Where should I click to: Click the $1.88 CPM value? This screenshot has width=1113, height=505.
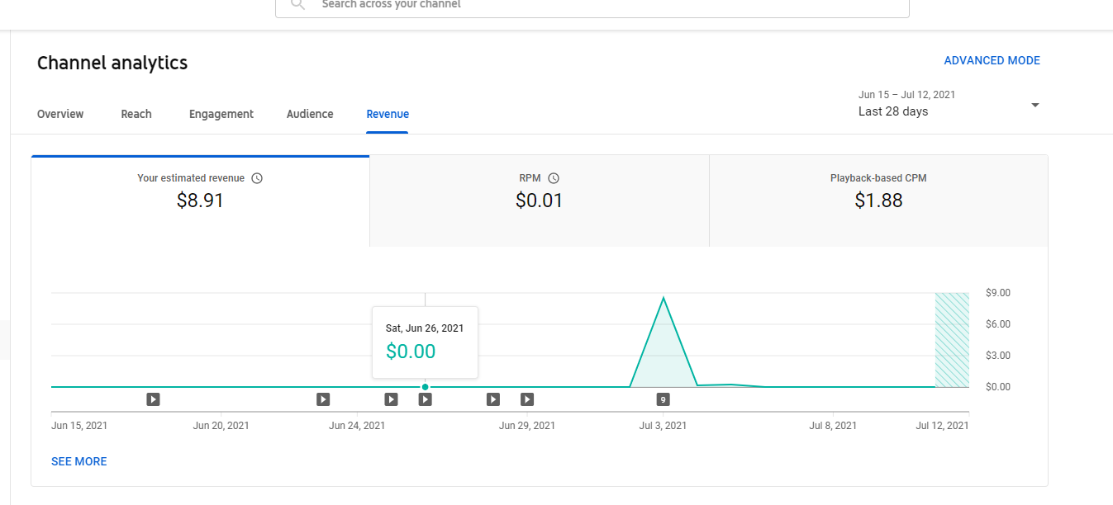878,201
